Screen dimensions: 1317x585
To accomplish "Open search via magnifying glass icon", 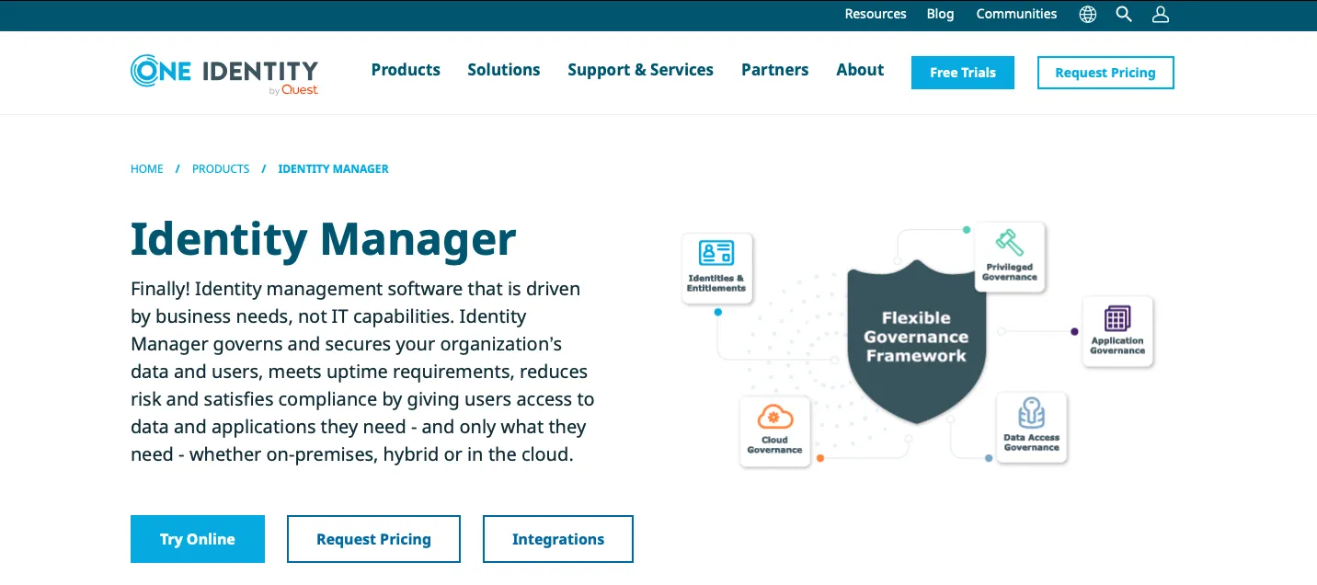I will click(x=1124, y=15).
